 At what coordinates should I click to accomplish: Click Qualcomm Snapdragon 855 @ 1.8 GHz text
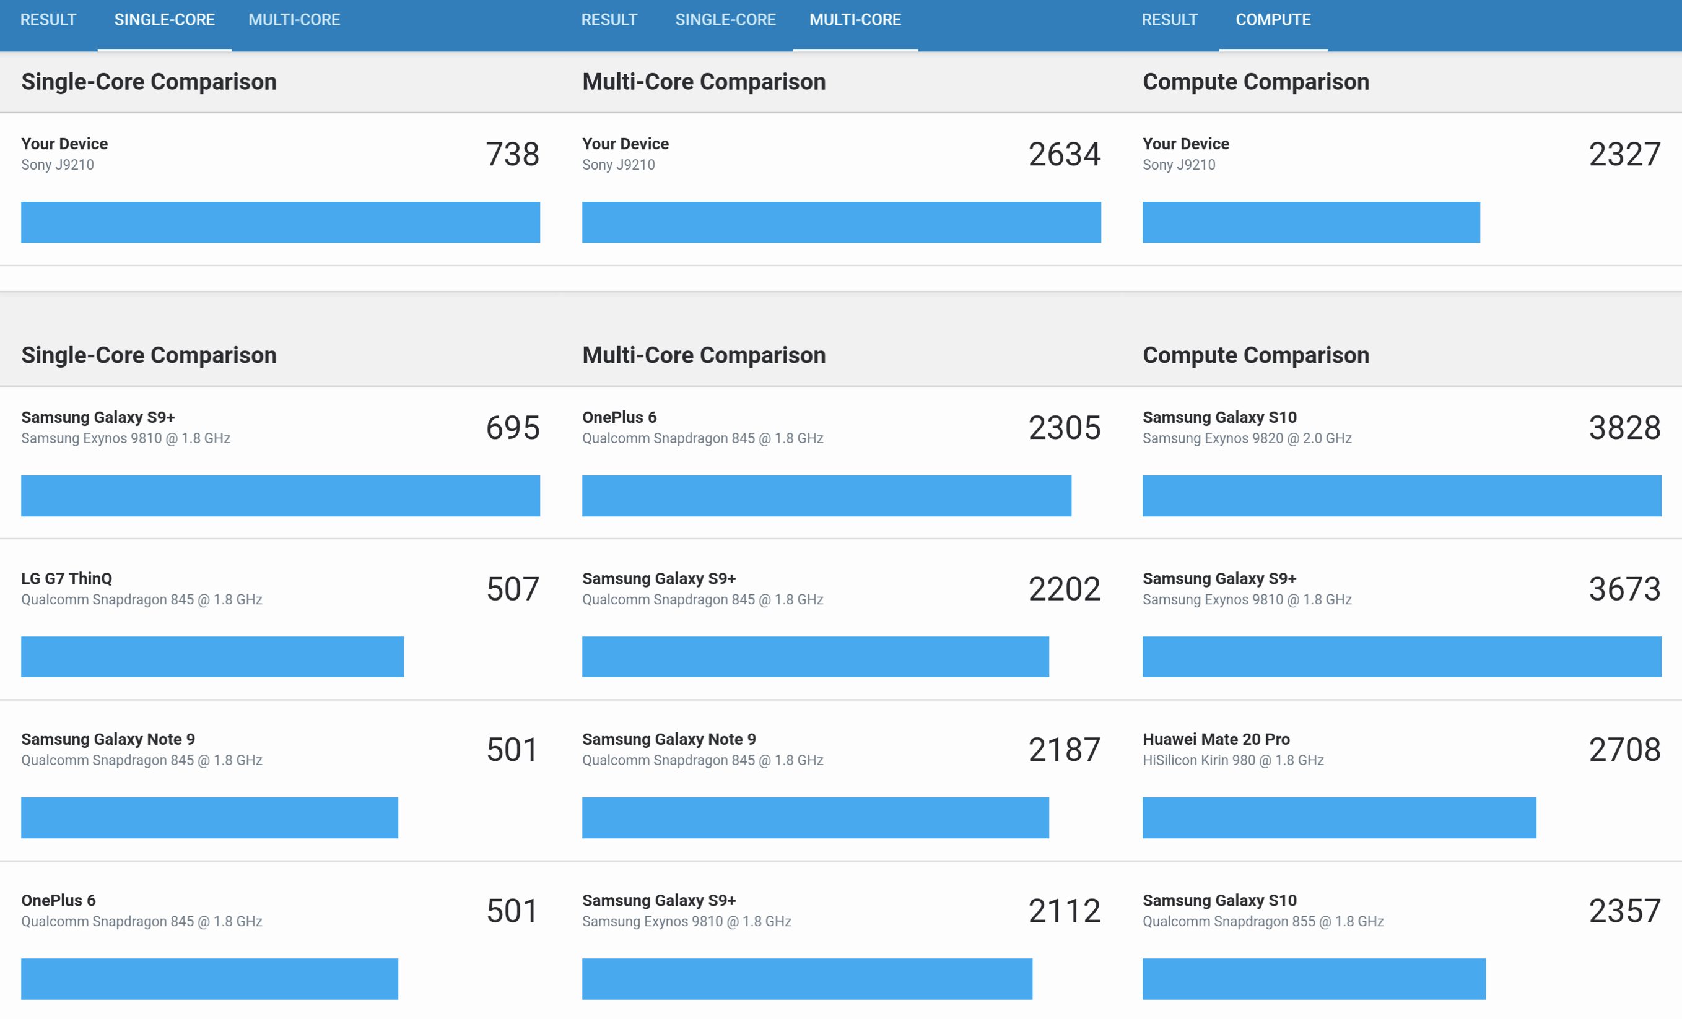[1263, 922]
